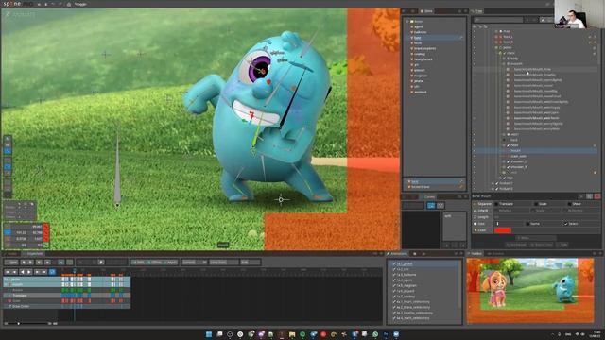Enable the Transform separate checkbox
The width and height of the screenshot is (605, 340).
496,204
